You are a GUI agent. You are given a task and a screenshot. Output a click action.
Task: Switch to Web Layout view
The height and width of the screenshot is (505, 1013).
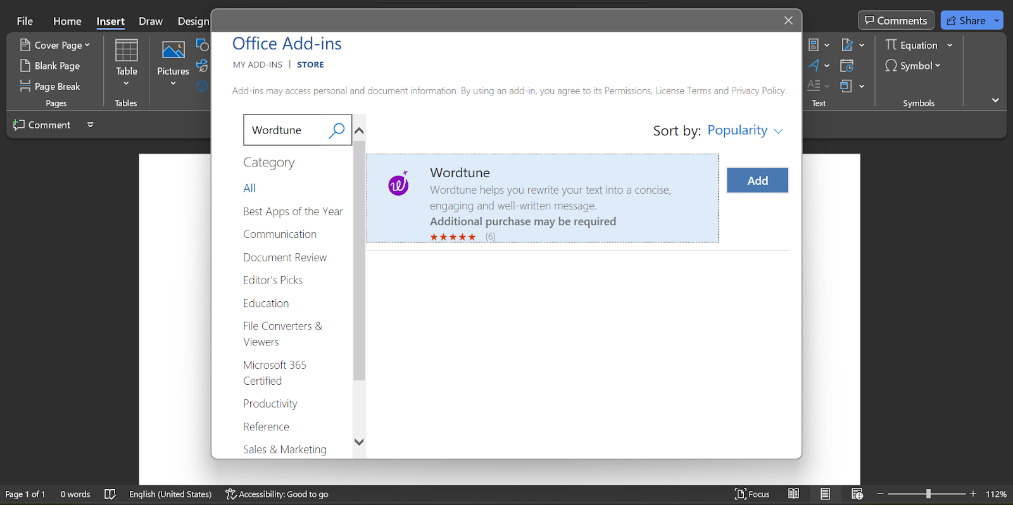point(857,494)
